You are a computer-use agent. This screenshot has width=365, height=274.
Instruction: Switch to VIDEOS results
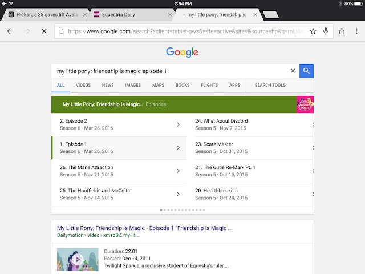[83, 85]
